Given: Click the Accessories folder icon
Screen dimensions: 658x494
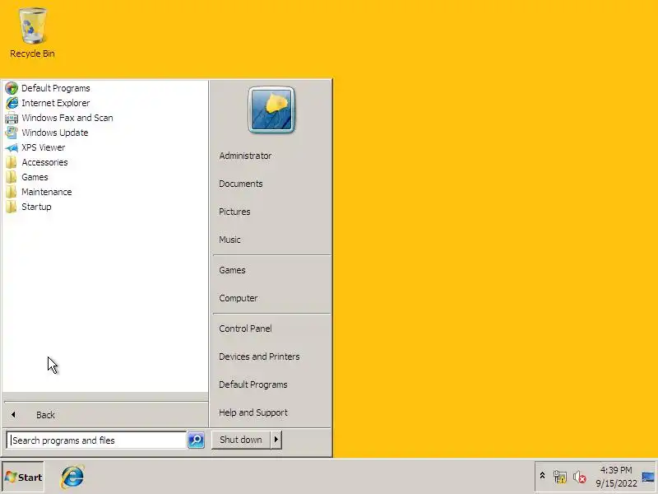Looking at the screenshot, I should point(12,162).
